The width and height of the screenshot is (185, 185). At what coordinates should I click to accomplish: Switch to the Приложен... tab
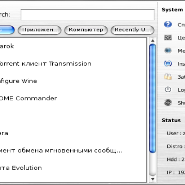tap(40, 30)
